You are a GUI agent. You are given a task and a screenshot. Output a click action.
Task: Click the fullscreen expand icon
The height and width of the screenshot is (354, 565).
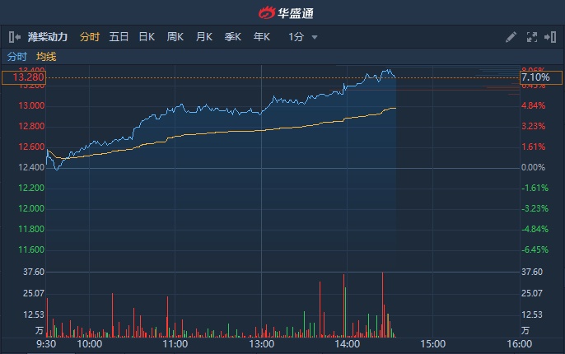click(531, 37)
